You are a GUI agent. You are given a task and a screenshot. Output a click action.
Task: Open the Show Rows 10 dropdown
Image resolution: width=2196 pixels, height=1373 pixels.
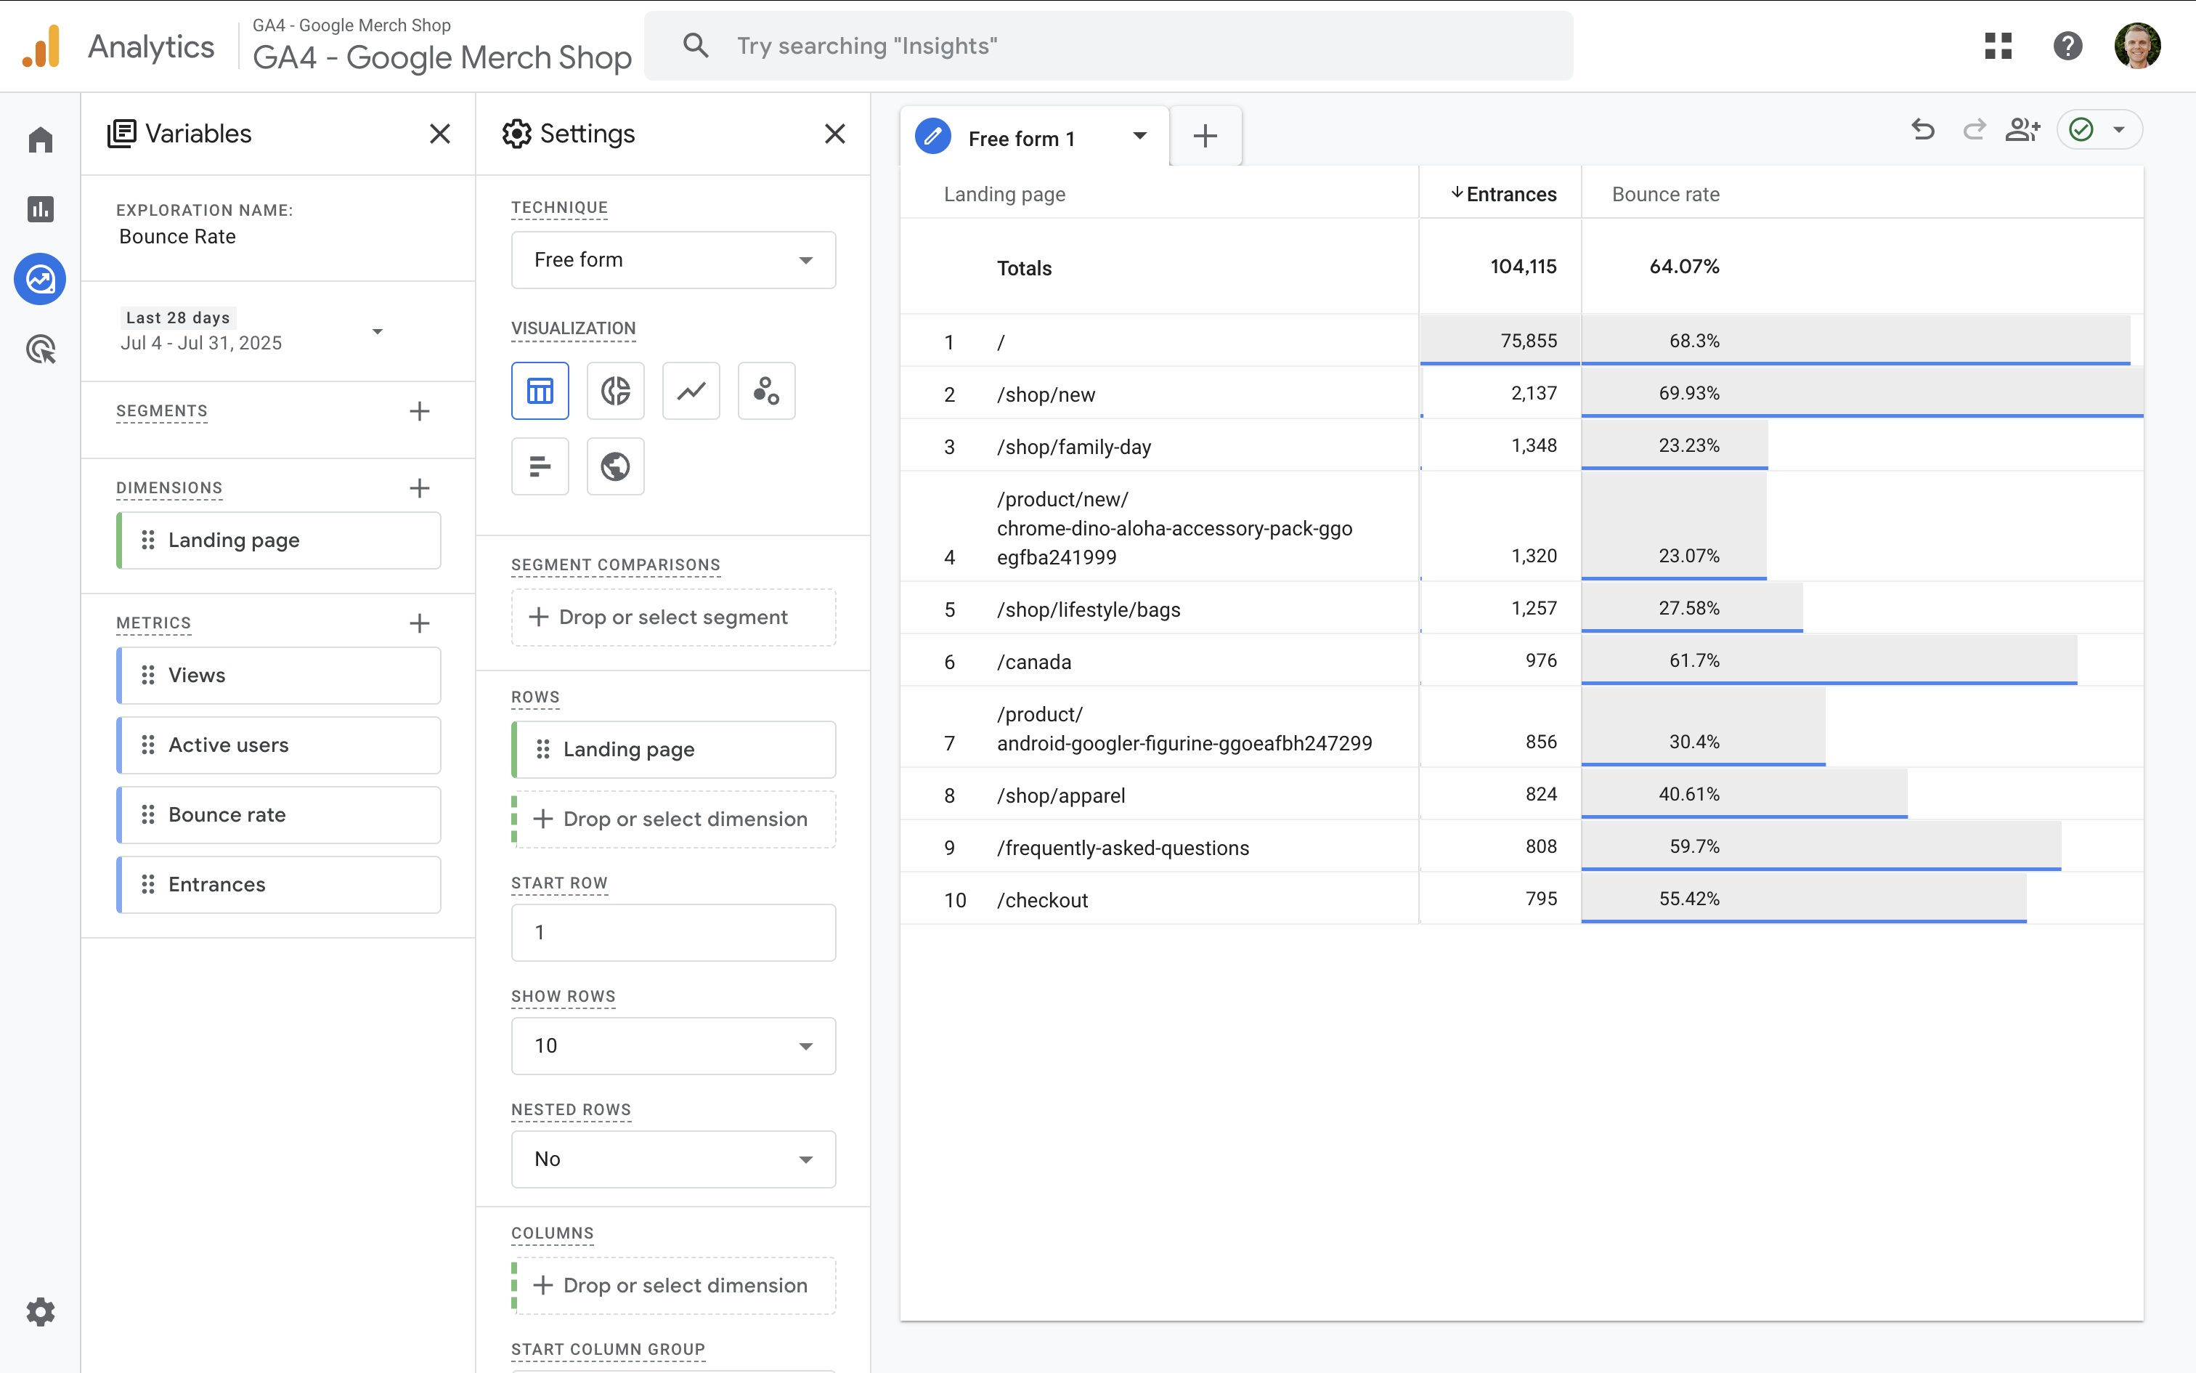pos(673,1046)
